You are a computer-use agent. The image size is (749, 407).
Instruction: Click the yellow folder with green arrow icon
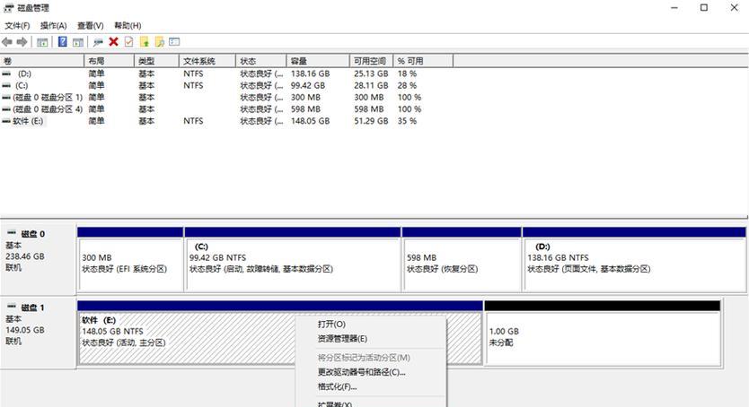145,42
